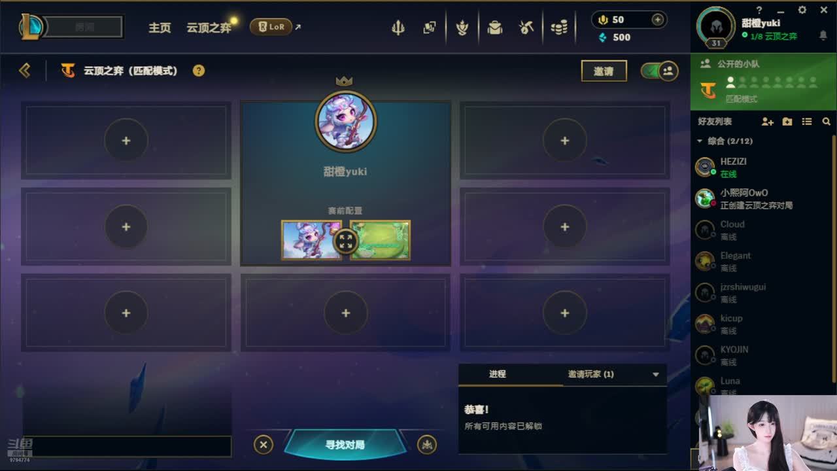Screen dimensions: 837x471
Task: Expand the 邀请玩家 dropdown arrow
Action: click(x=656, y=375)
